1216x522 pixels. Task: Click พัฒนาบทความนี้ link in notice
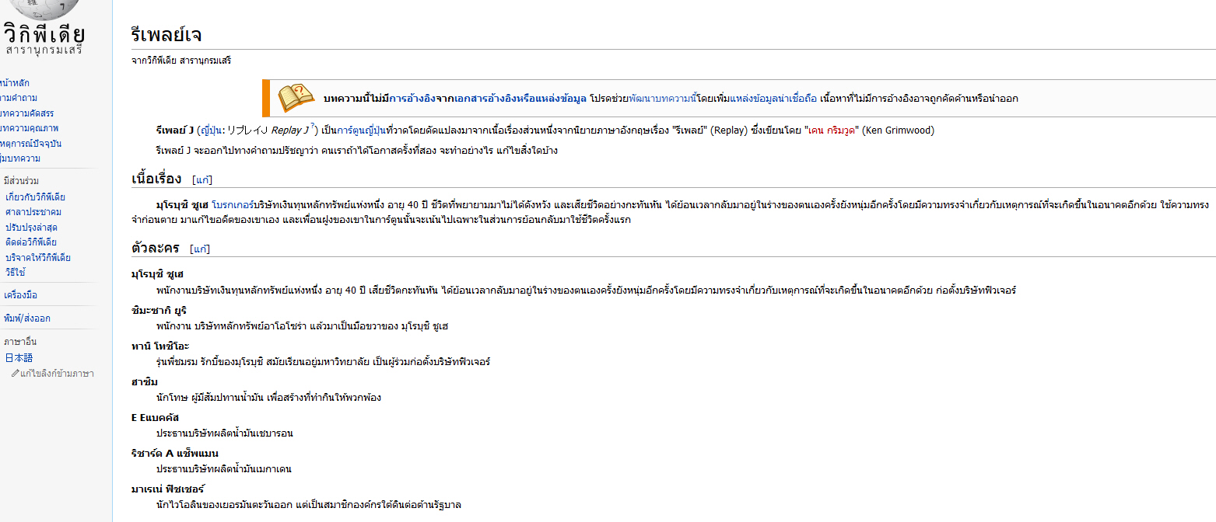coord(661,99)
